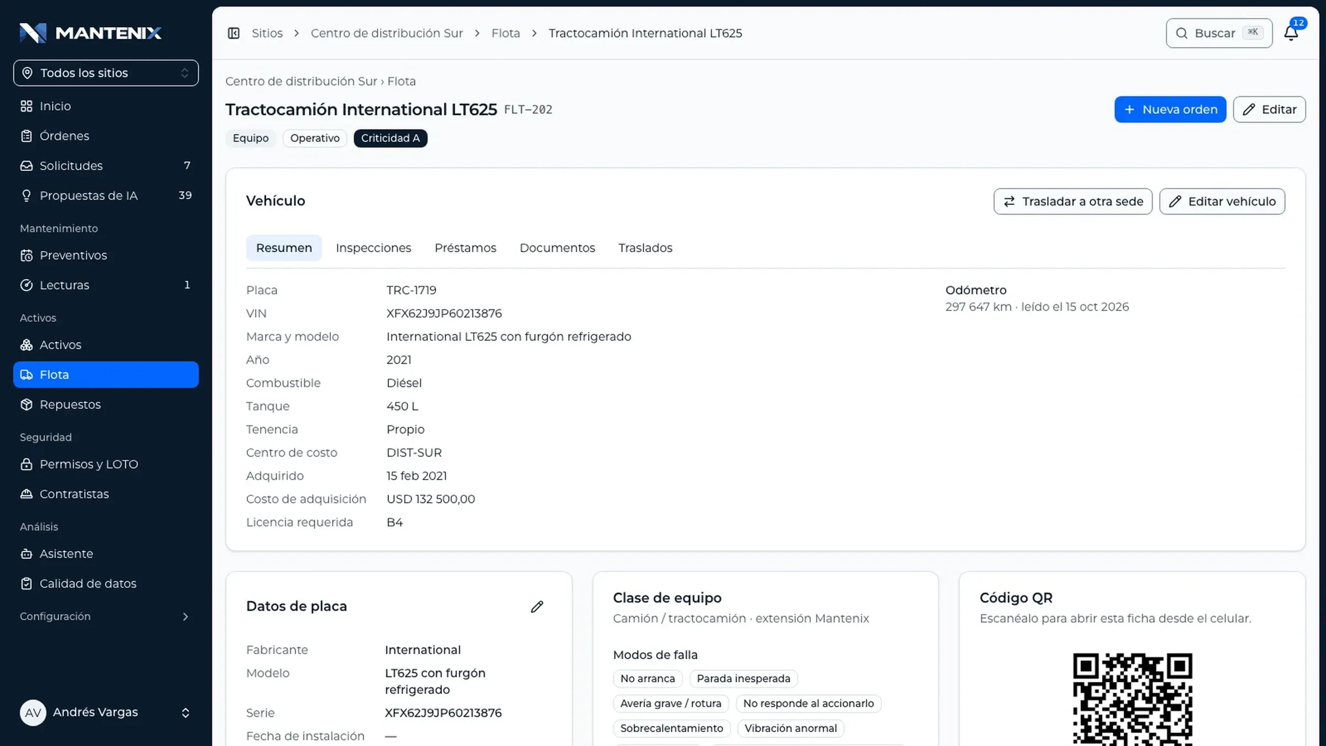The height and width of the screenshot is (746, 1326).
Task: View the Traslados tab
Action: [x=645, y=248]
